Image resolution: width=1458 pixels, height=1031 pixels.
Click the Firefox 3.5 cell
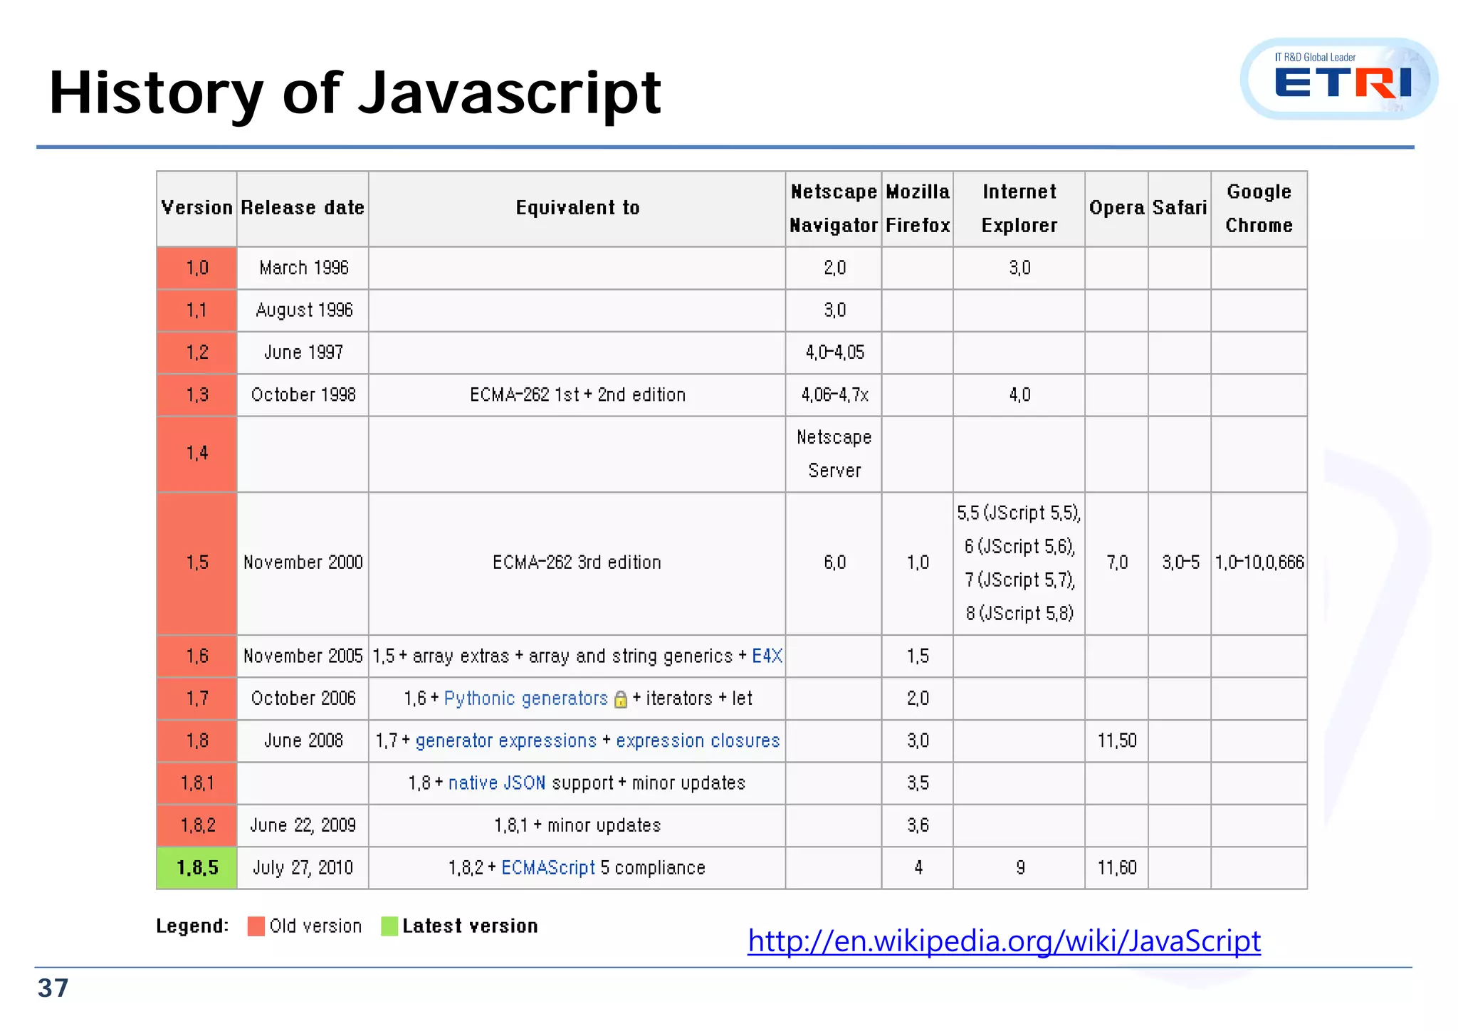tap(918, 783)
